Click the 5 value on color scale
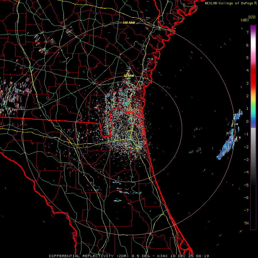Image resolution: width=258 pixels, height=258 pixels. 247,58
